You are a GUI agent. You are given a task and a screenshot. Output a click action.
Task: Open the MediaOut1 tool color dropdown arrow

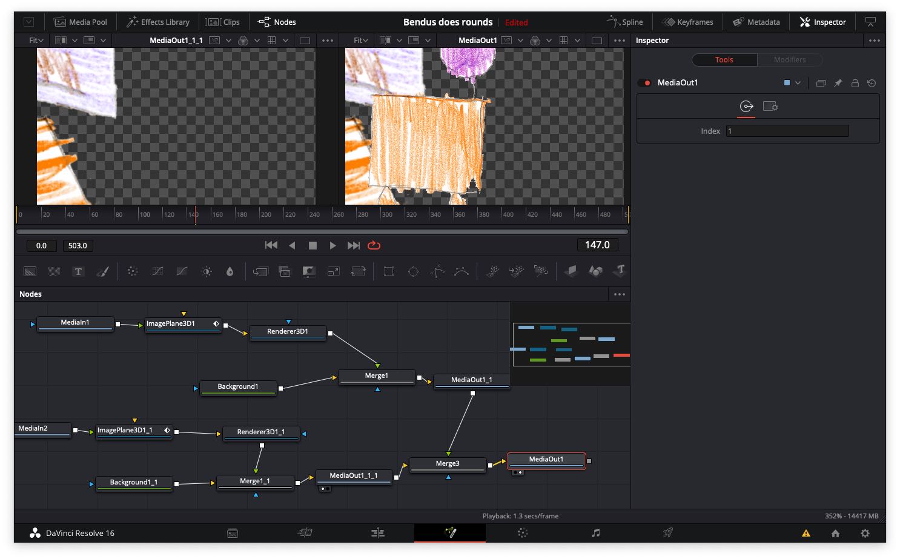tap(798, 83)
